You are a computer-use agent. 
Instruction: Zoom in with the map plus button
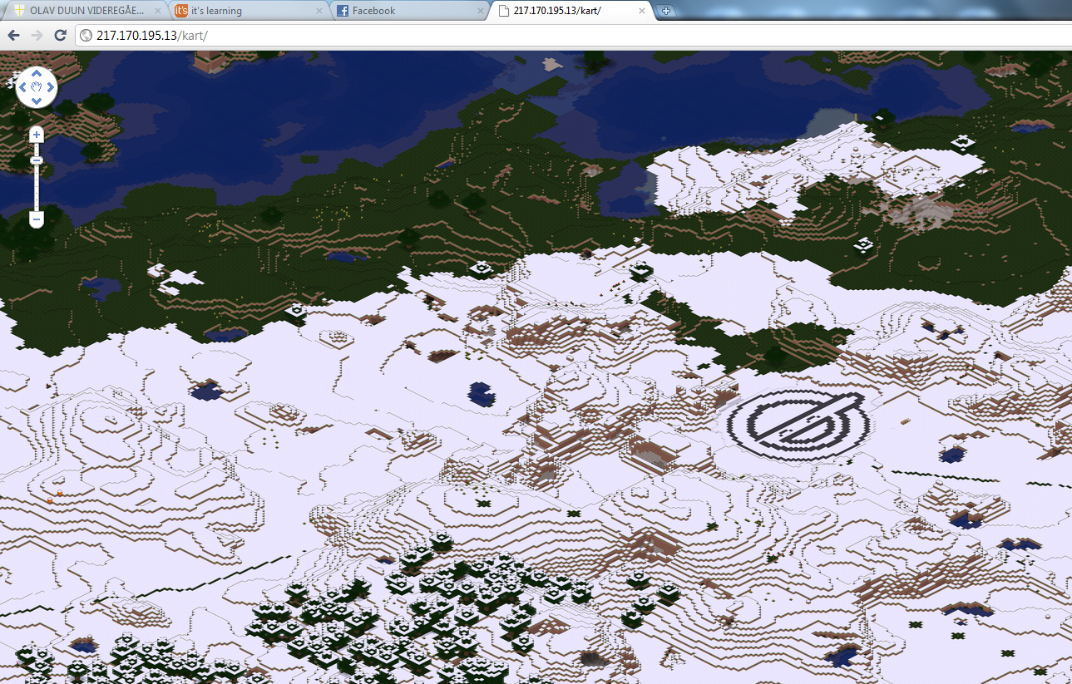coord(37,134)
